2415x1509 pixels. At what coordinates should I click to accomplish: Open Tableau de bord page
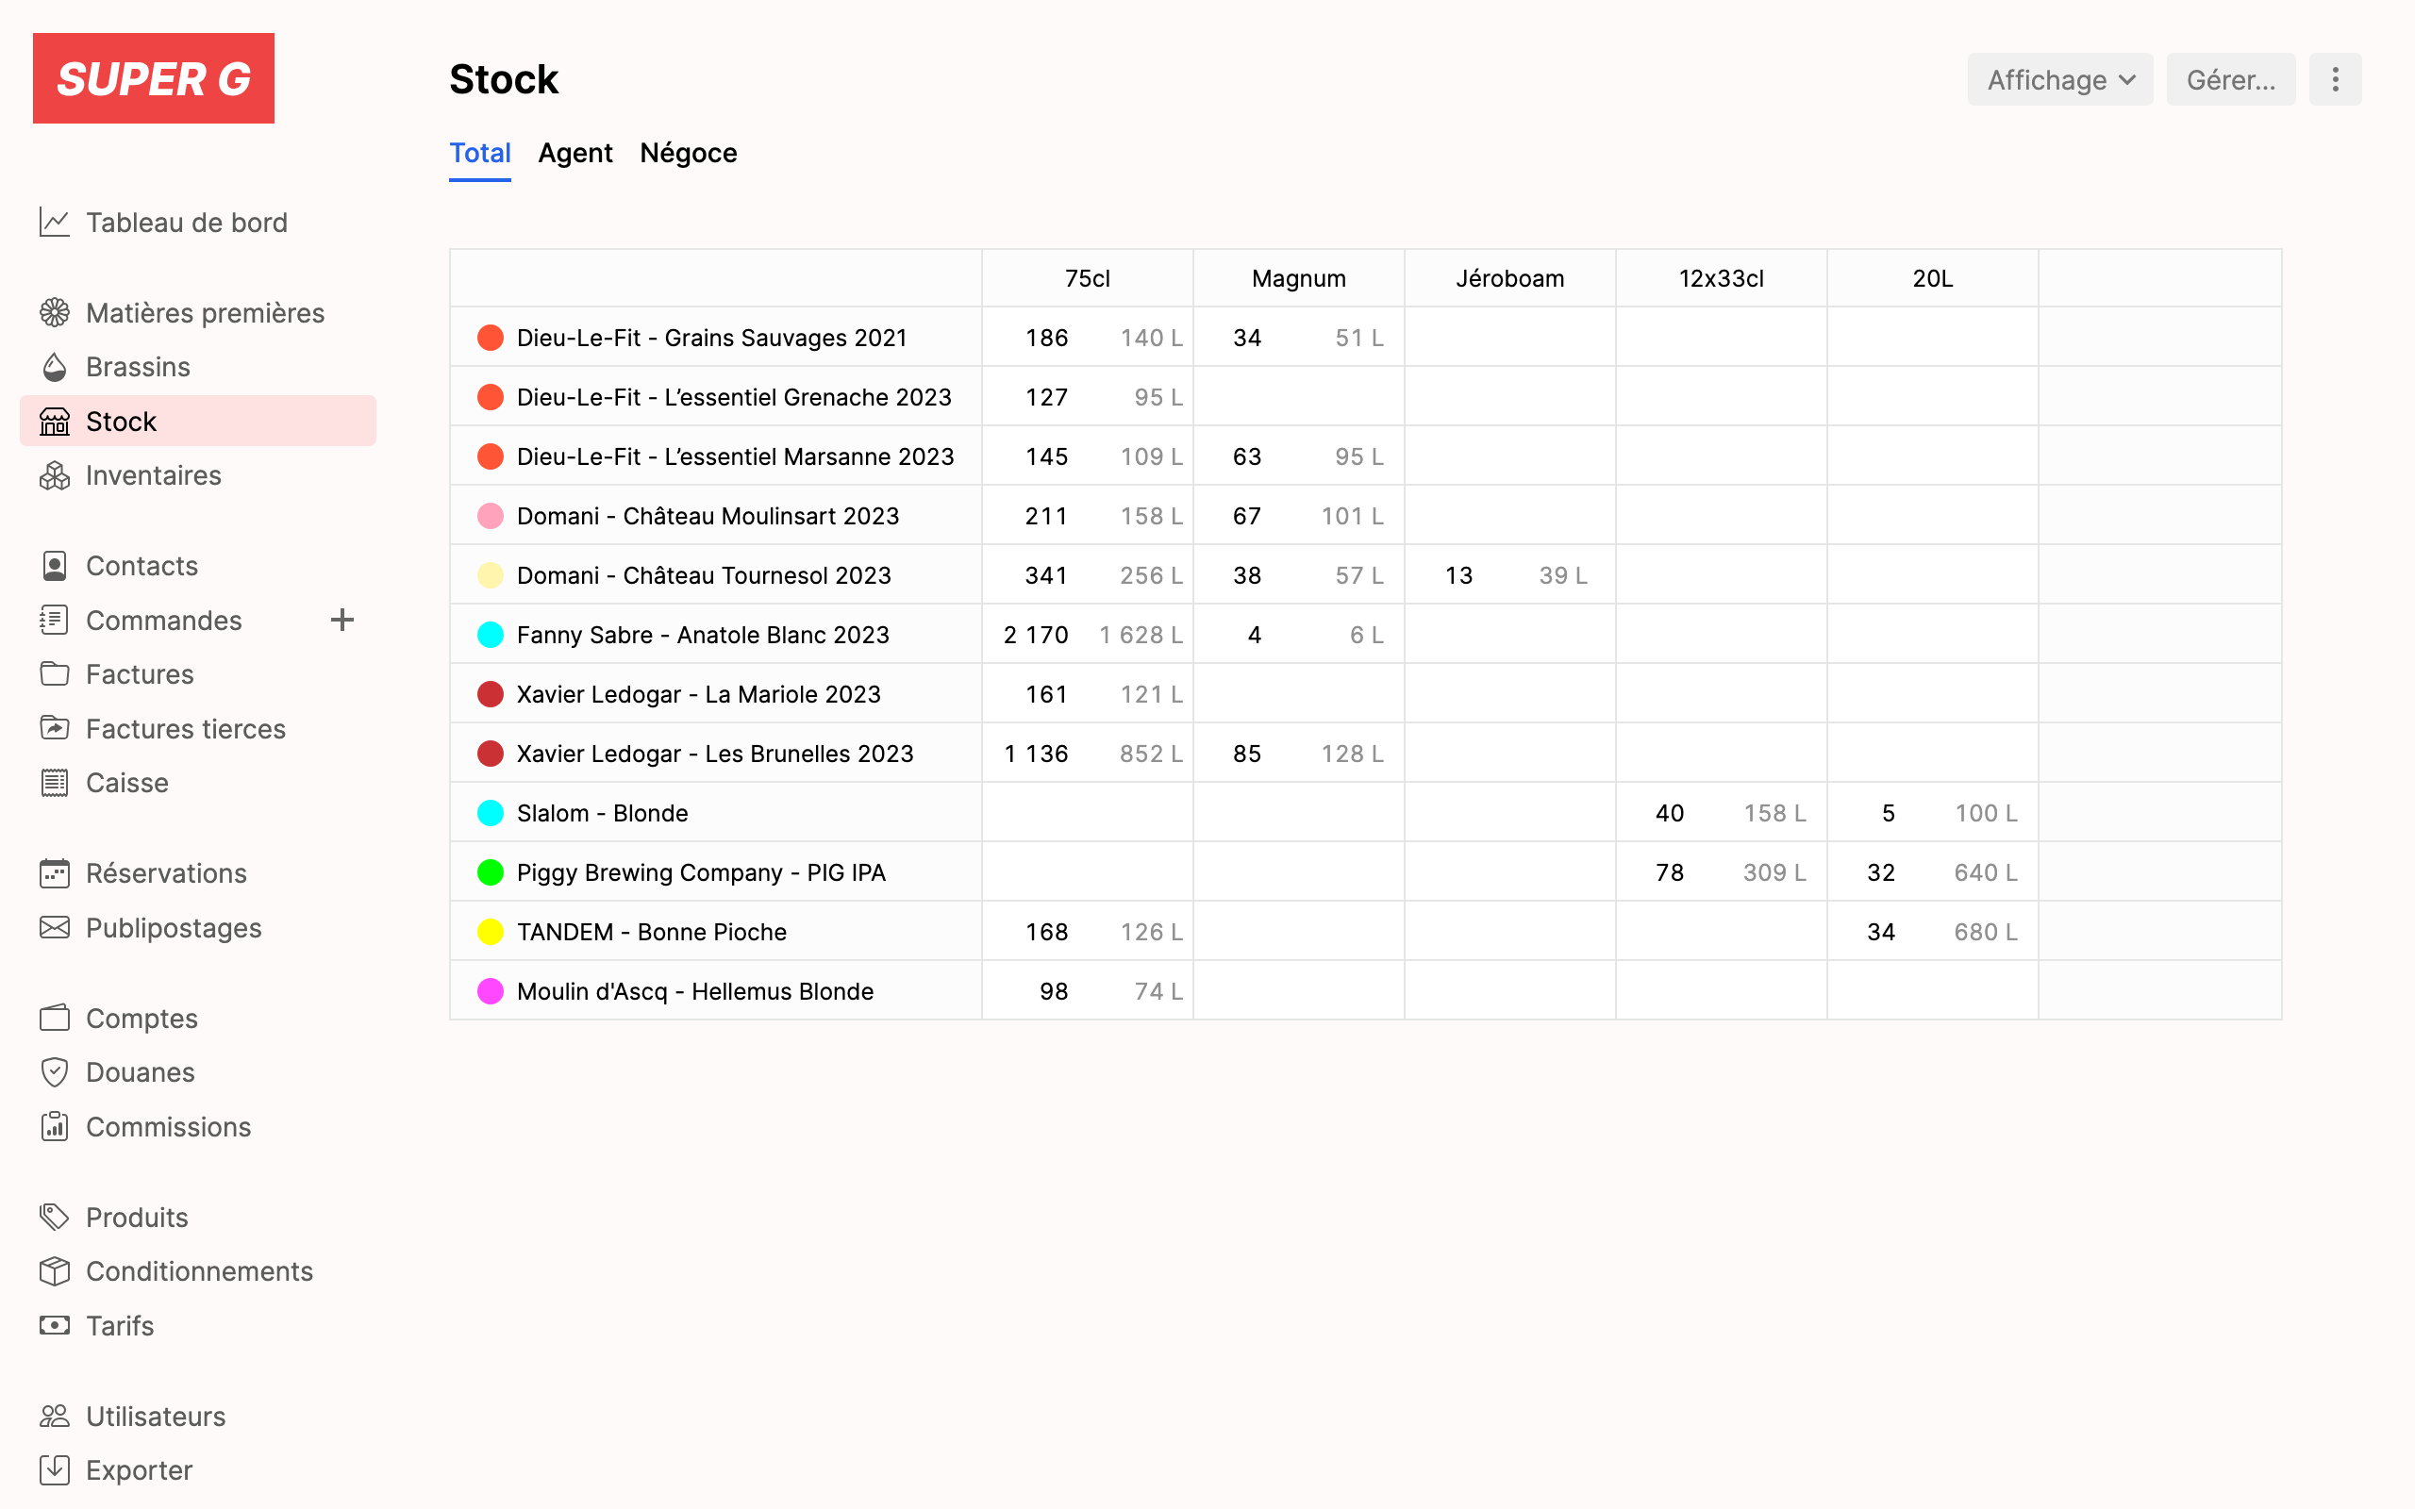[187, 223]
